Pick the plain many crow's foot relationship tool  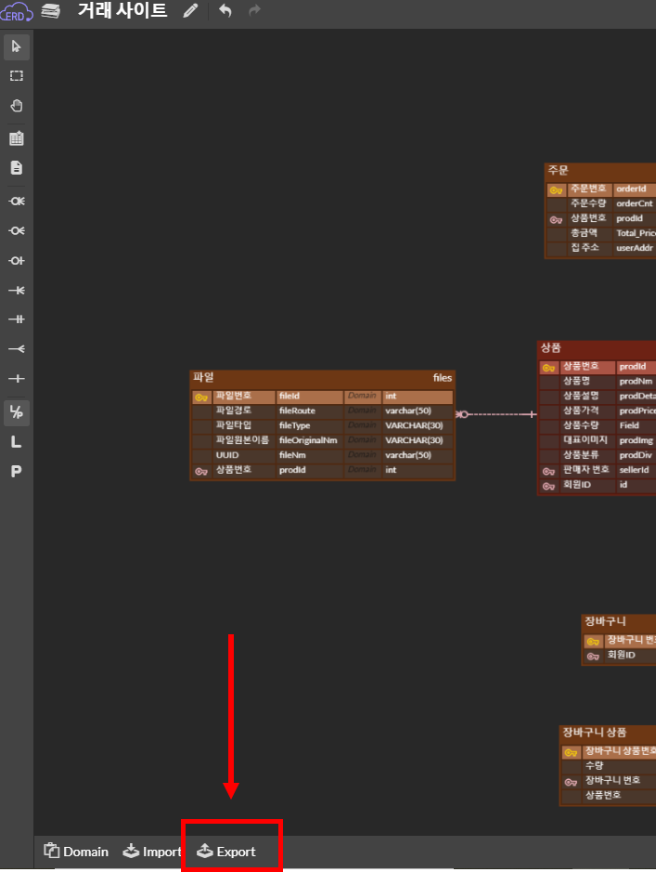tap(16, 348)
